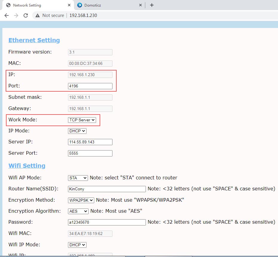
Task: Open the Work Mode dropdown
Action: [82, 120]
